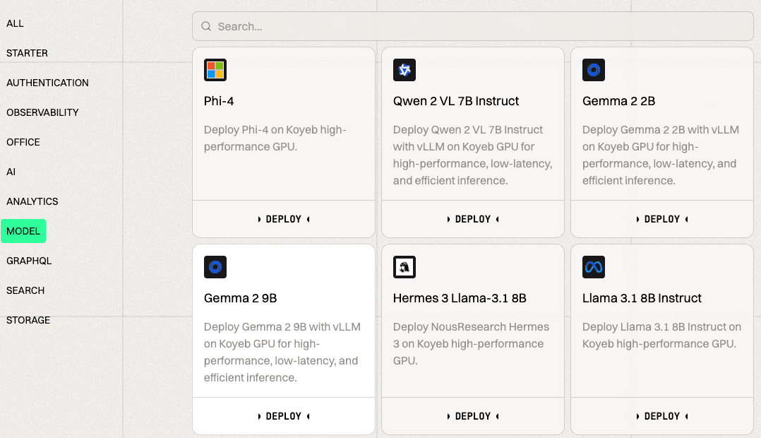
Task: Deploy Llama 3.1 8B Instruct
Action: click(x=661, y=416)
